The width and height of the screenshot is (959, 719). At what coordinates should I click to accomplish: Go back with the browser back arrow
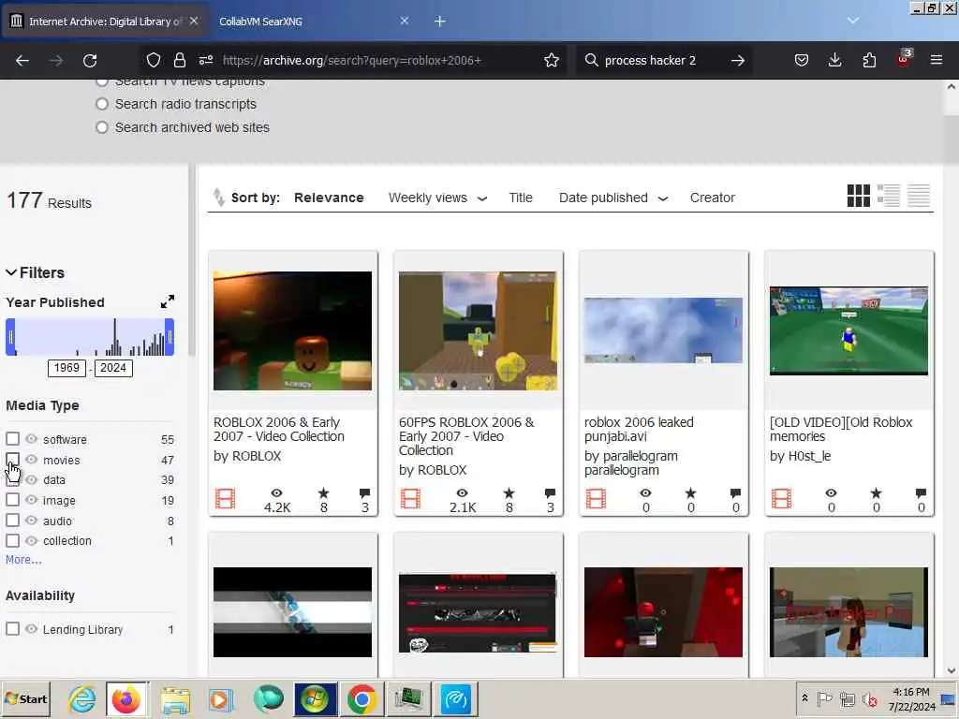22,60
